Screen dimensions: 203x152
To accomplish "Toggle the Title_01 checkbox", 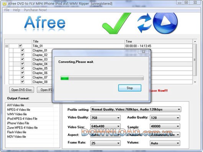I will (20, 46).
